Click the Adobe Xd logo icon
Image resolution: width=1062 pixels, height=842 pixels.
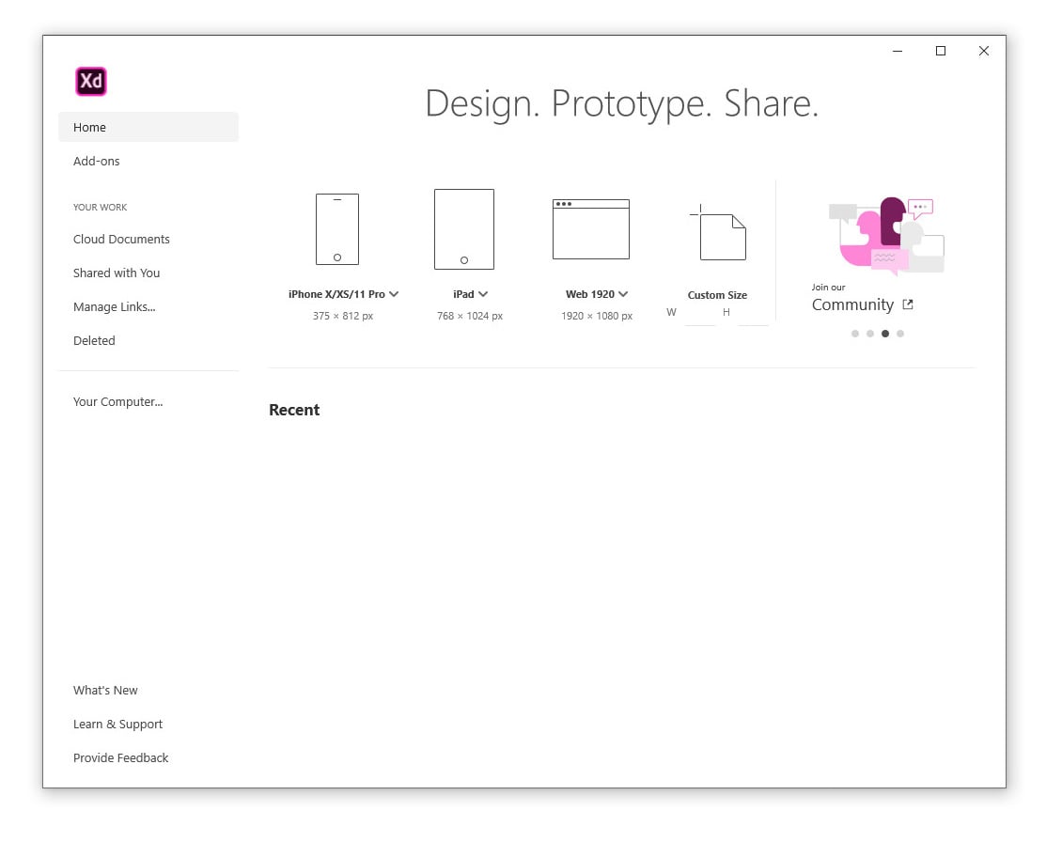point(91,82)
